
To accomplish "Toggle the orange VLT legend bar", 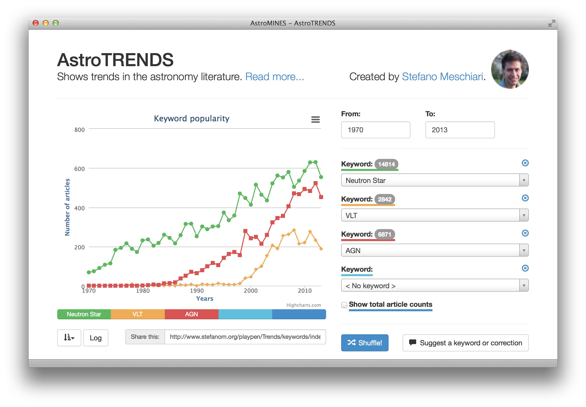I will 138,314.
